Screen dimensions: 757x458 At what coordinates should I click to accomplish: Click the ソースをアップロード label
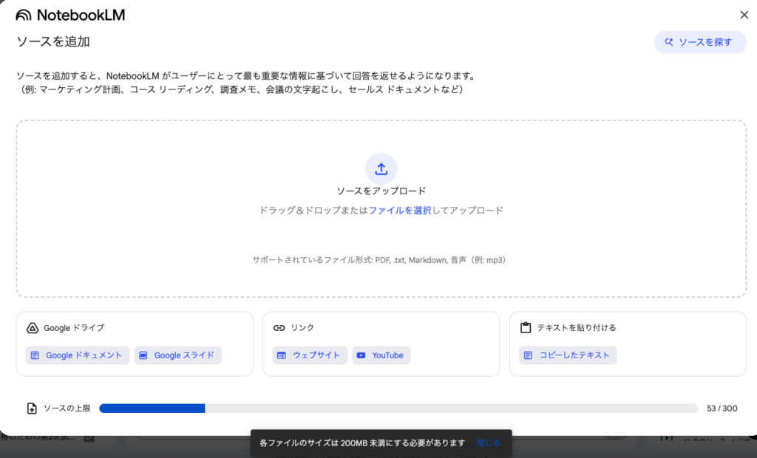[381, 191]
